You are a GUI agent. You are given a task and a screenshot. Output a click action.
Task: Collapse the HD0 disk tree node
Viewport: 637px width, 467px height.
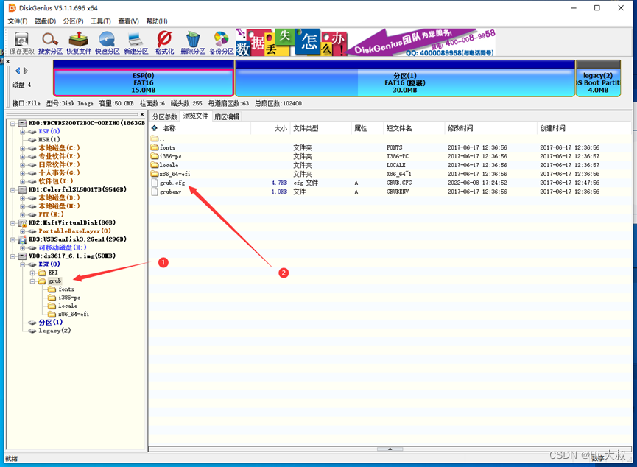coord(13,122)
